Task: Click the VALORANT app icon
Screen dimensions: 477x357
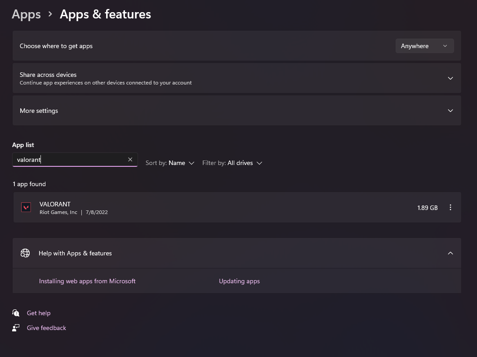Action: tap(26, 207)
